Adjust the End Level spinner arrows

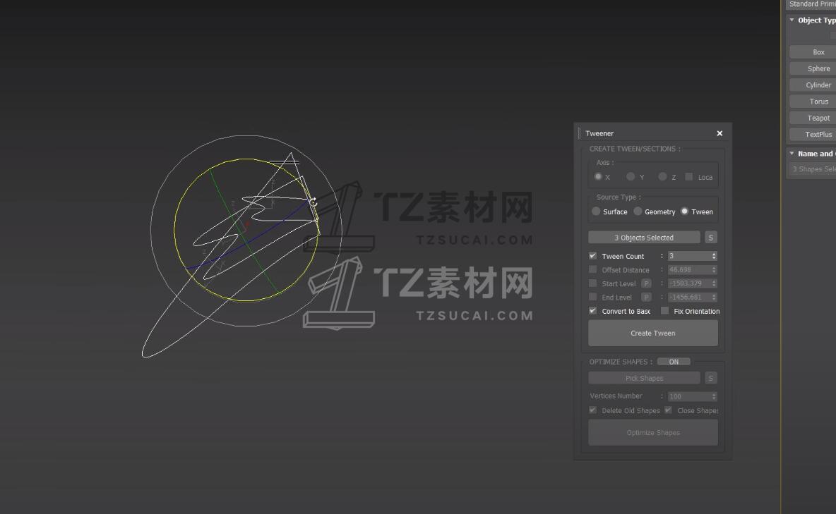[x=714, y=298]
